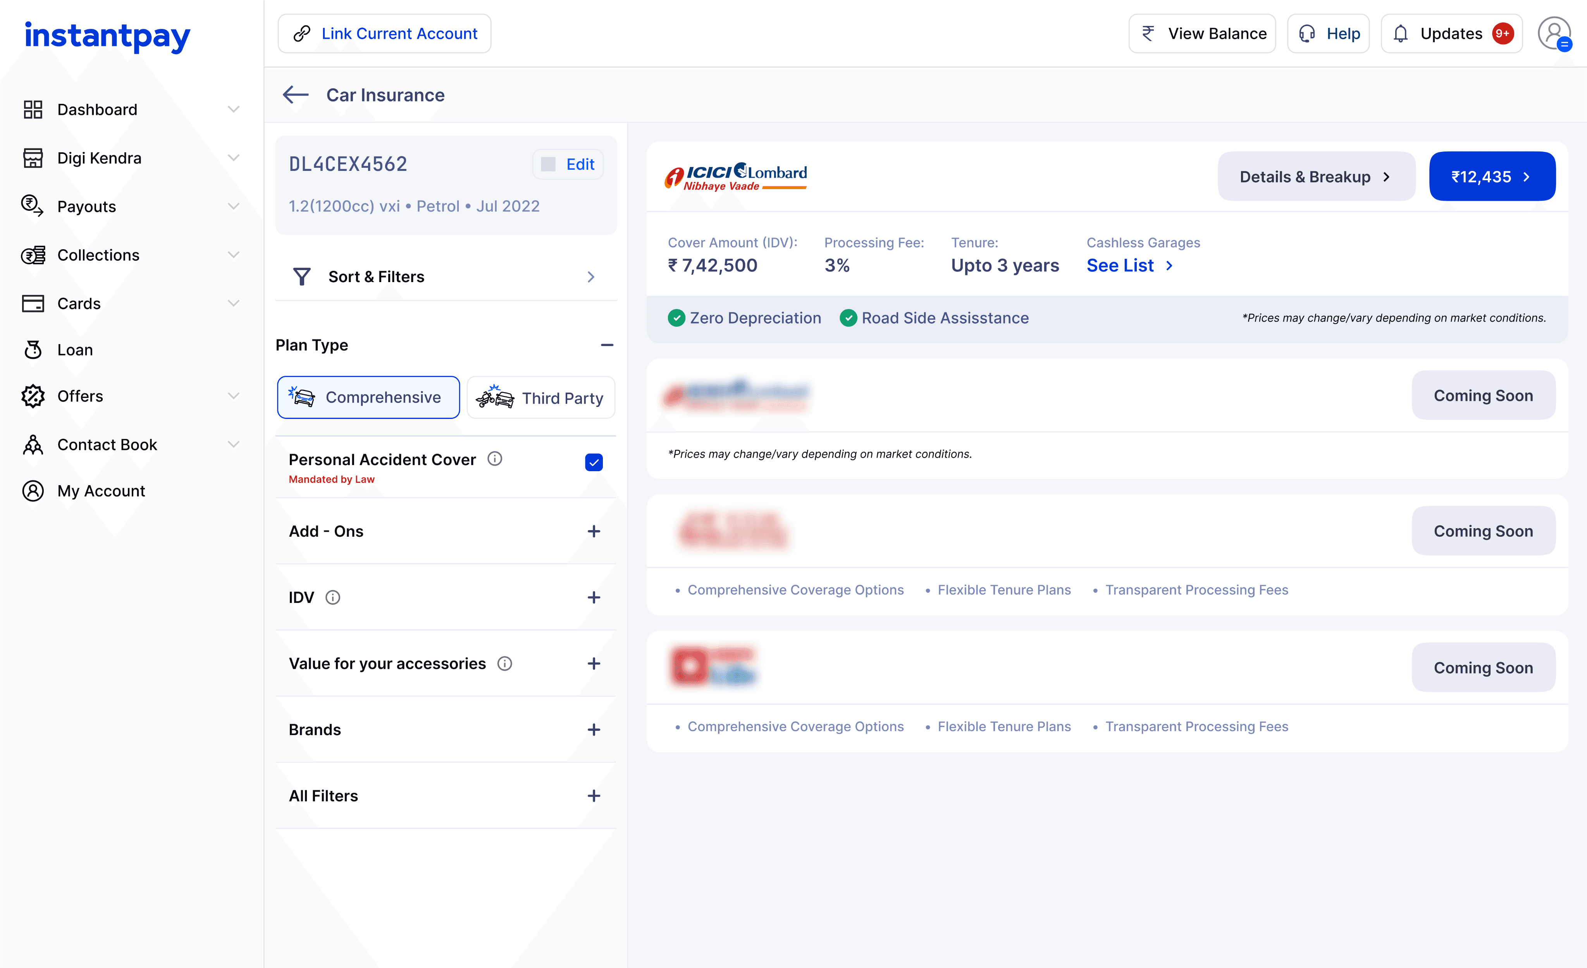Click the ₹12,435 price button
Image resolution: width=1587 pixels, height=968 pixels.
click(1491, 176)
